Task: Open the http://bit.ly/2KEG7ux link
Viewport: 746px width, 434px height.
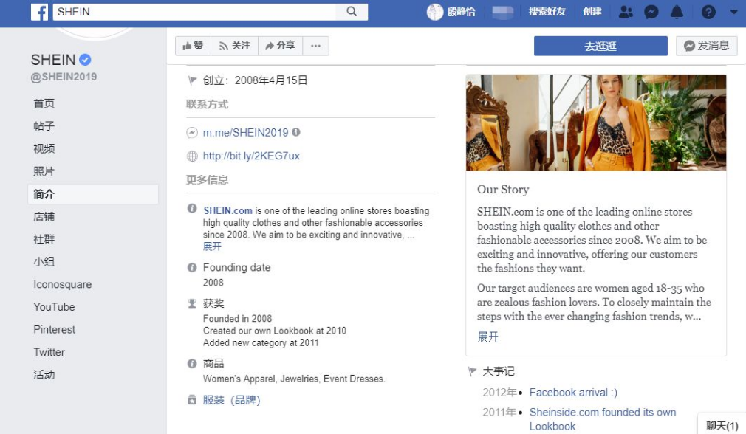Action: tap(251, 156)
